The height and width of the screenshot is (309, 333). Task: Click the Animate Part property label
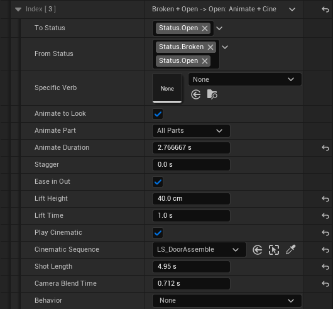pos(55,130)
